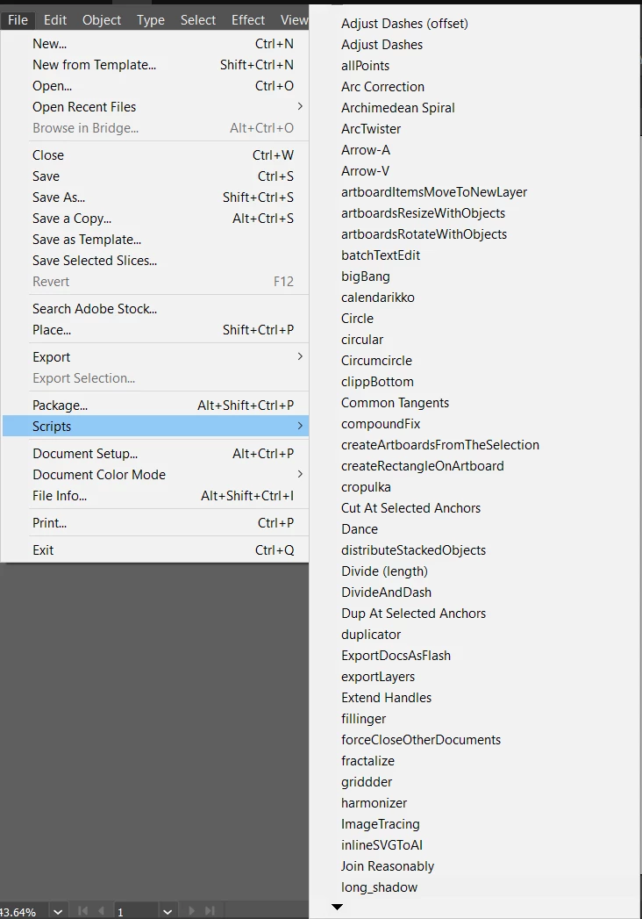Run Arc Correction script

tap(382, 87)
